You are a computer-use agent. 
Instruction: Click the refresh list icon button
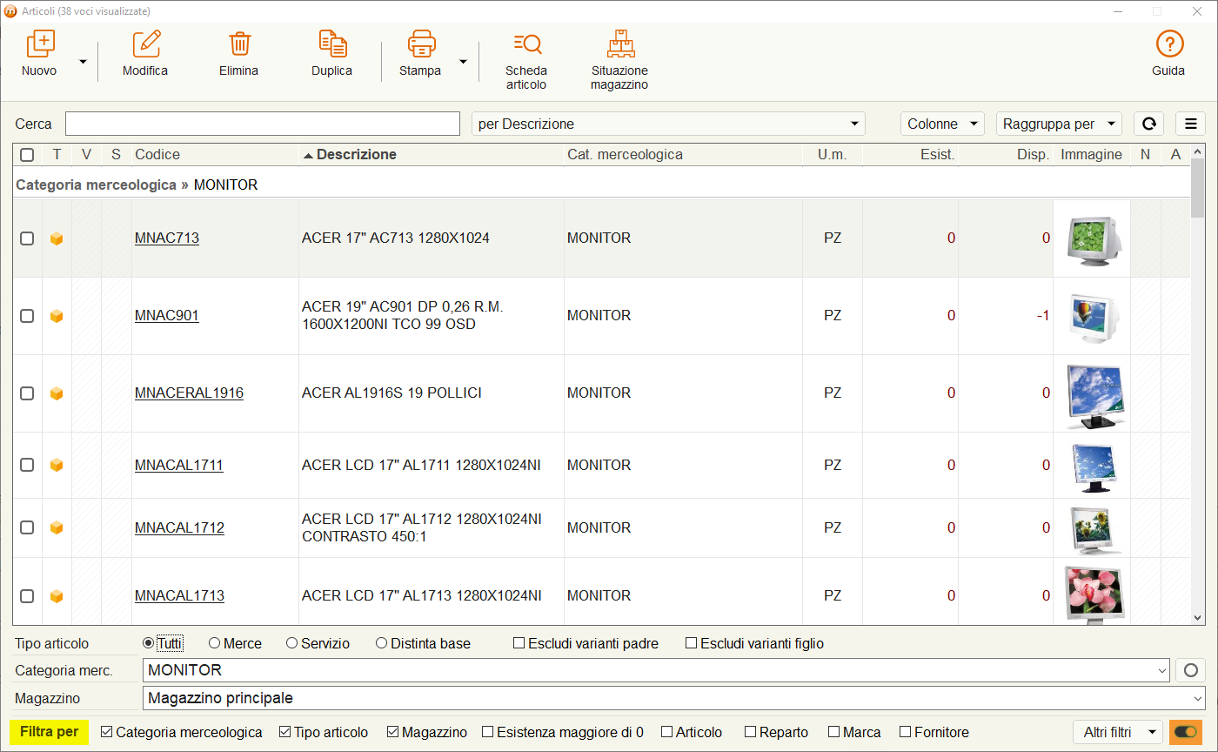tap(1148, 124)
